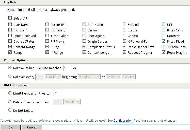Check the Cookie checkbox
Screen dimensions: 190x130
pyautogui.click(x=124, y=35)
